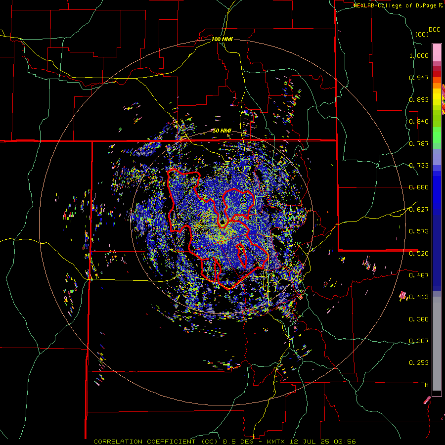
Task: Pick the bright green color bar segment
Action: [437, 135]
